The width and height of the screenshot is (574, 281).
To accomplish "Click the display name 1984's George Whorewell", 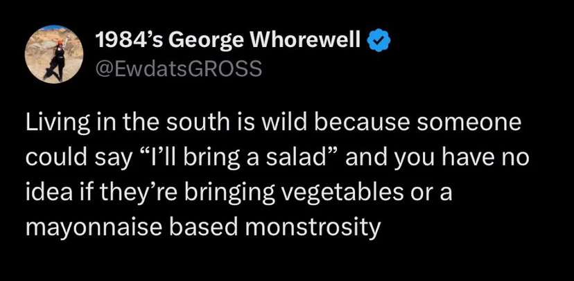I will 227,39.
